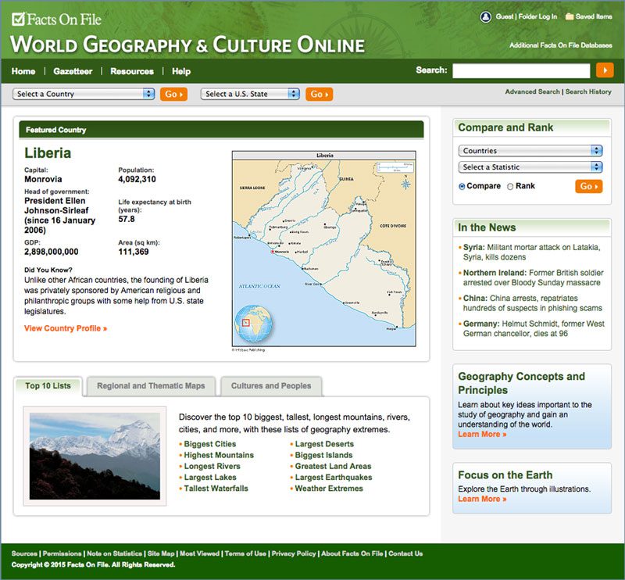Click the Saved Items folder icon
The height and width of the screenshot is (580, 625).
[x=570, y=16]
